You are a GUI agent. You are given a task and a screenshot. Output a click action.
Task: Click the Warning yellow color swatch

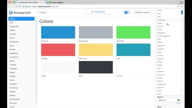[96, 50]
